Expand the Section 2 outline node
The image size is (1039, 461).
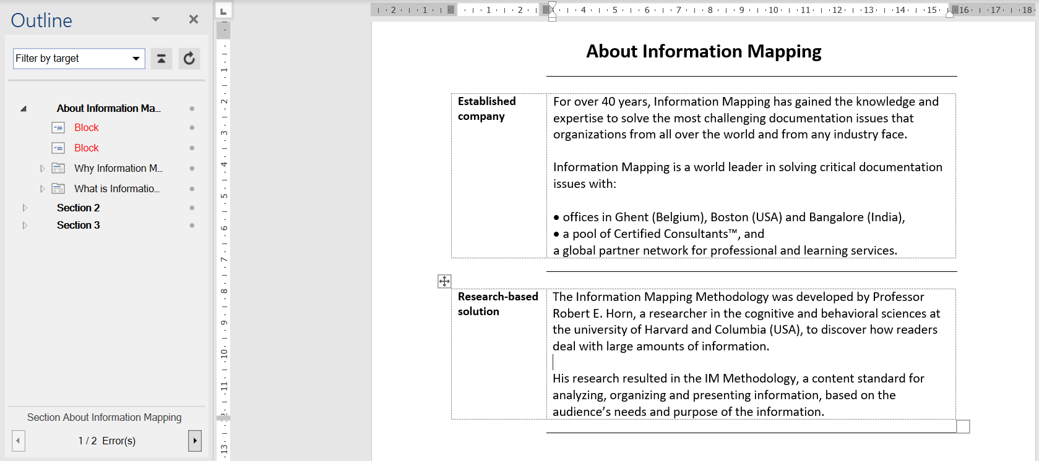pos(25,208)
